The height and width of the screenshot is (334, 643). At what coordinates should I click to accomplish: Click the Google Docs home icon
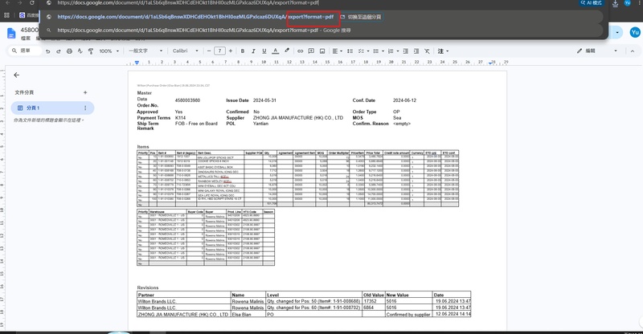(11, 34)
